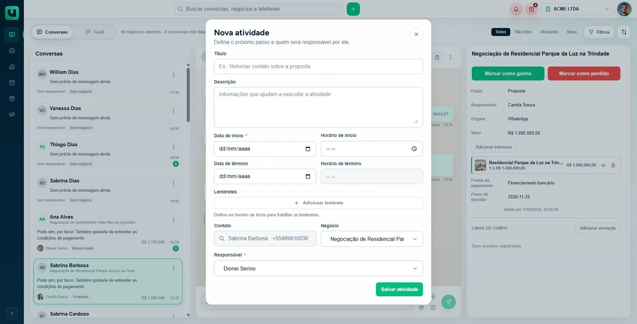
Task: Click the green plus button beside search
Action: tap(353, 9)
